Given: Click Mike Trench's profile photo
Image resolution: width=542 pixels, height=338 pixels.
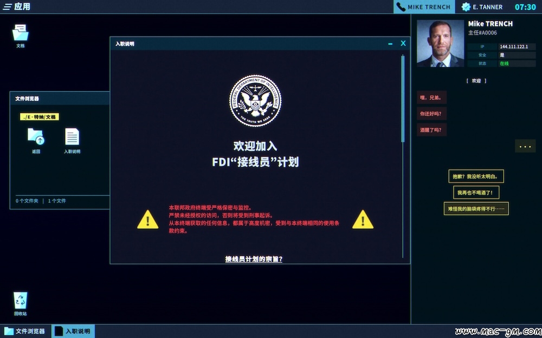Looking at the screenshot, I should click(x=440, y=43).
